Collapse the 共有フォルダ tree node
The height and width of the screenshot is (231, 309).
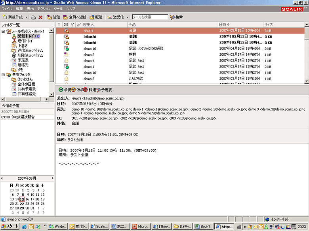(x=3, y=74)
